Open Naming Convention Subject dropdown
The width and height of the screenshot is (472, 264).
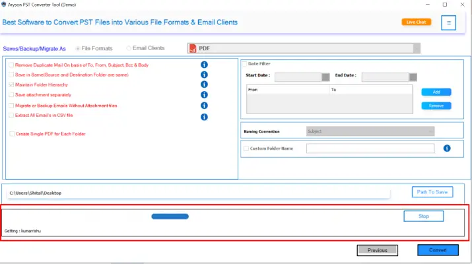[x=370, y=131]
